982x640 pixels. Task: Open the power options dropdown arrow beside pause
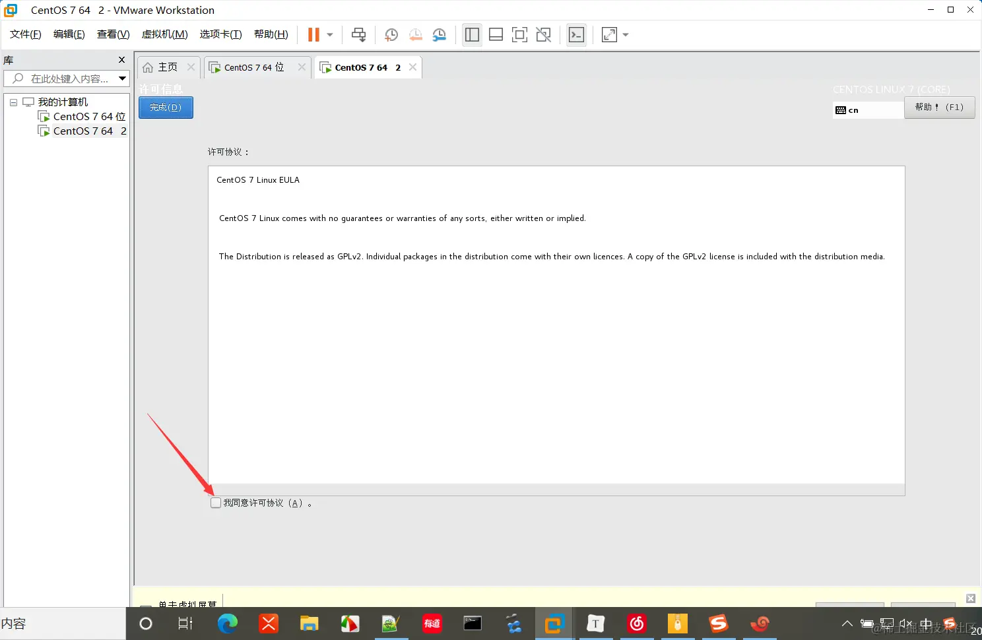[330, 35]
